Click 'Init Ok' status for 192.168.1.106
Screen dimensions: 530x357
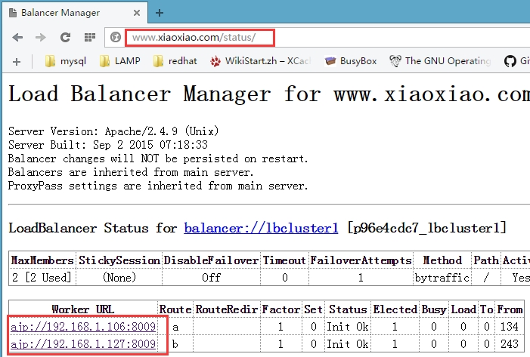(348, 327)
